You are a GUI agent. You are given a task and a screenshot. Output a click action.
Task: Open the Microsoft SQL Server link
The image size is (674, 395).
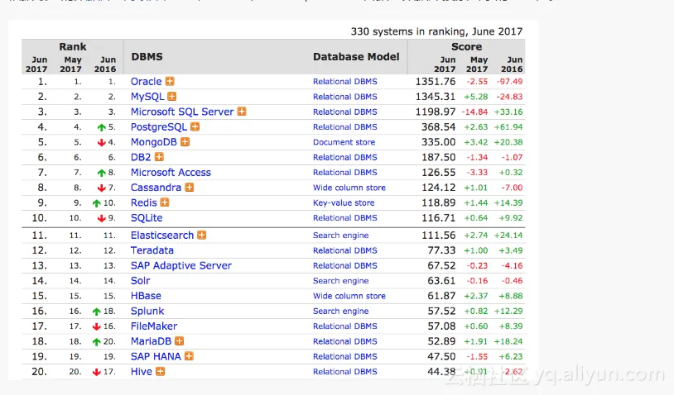click(182, 112)
